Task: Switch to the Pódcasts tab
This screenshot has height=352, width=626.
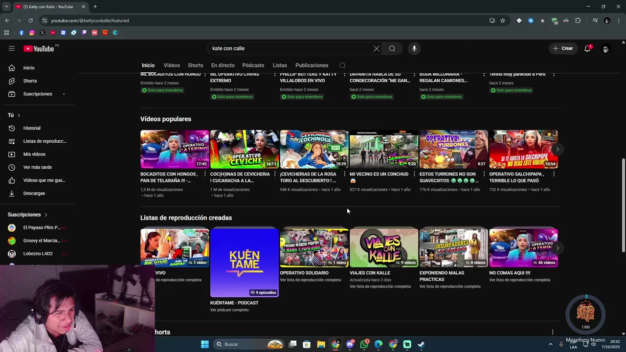Action: [x=253, y=66]
